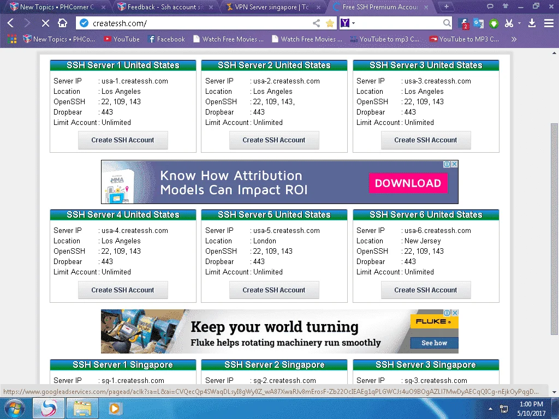Click the address bar with createssh.com

200,23
